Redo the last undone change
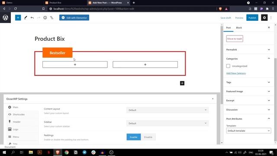 [x=39, y=18]
